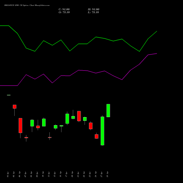Select the 20 Apr date label
183x183 pixels.
pyautogui.click(x=72, y=174)
